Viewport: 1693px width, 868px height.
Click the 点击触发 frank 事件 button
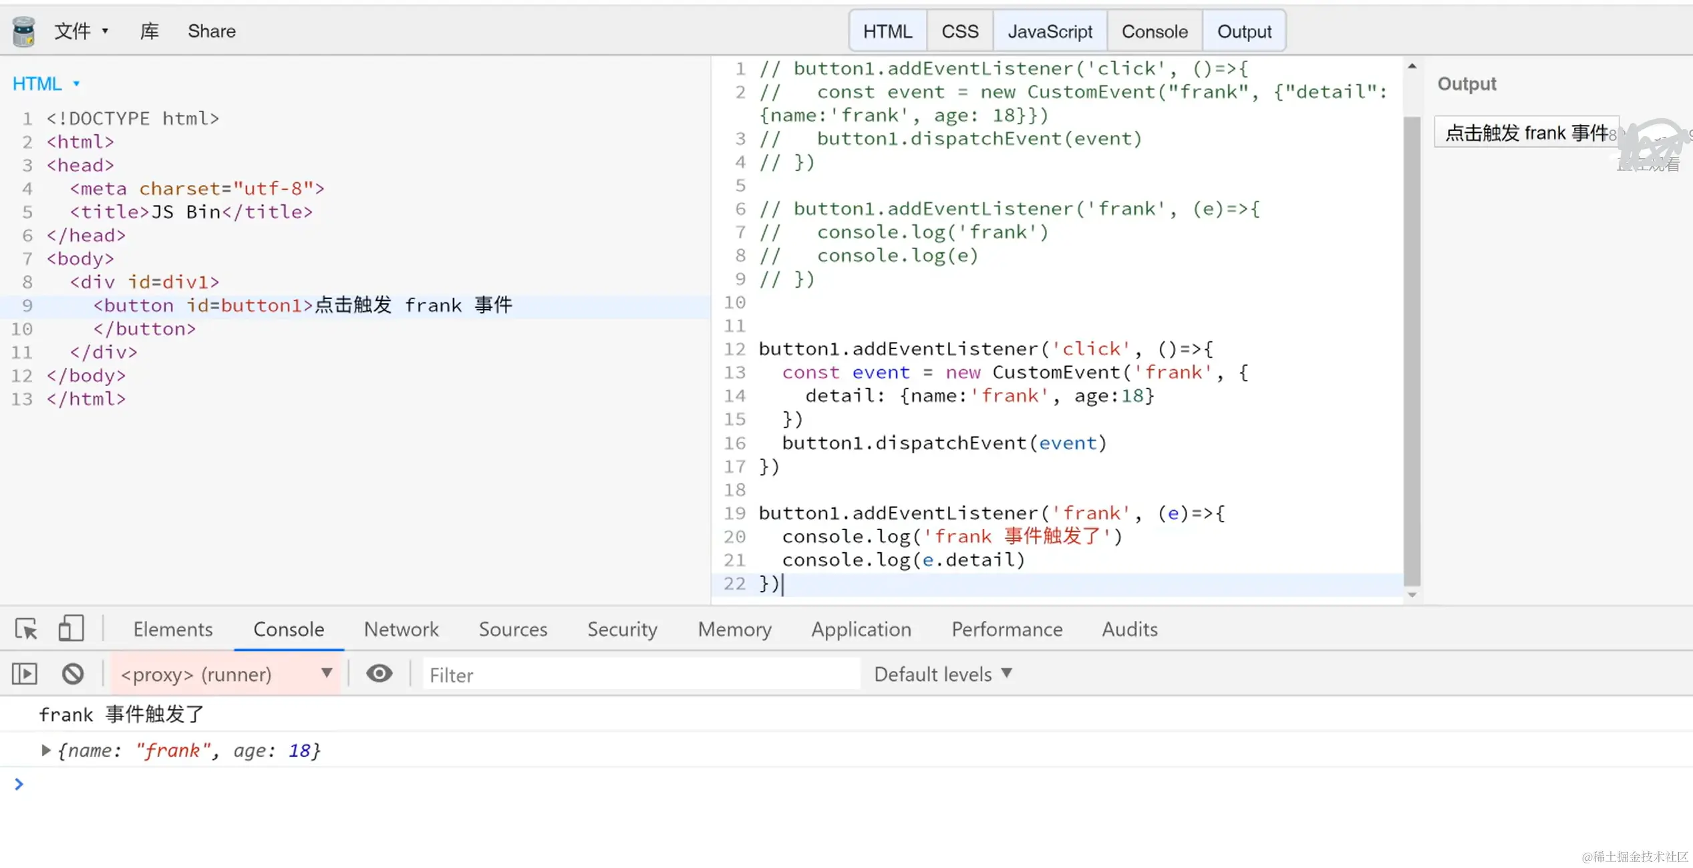pos(1525,133)
